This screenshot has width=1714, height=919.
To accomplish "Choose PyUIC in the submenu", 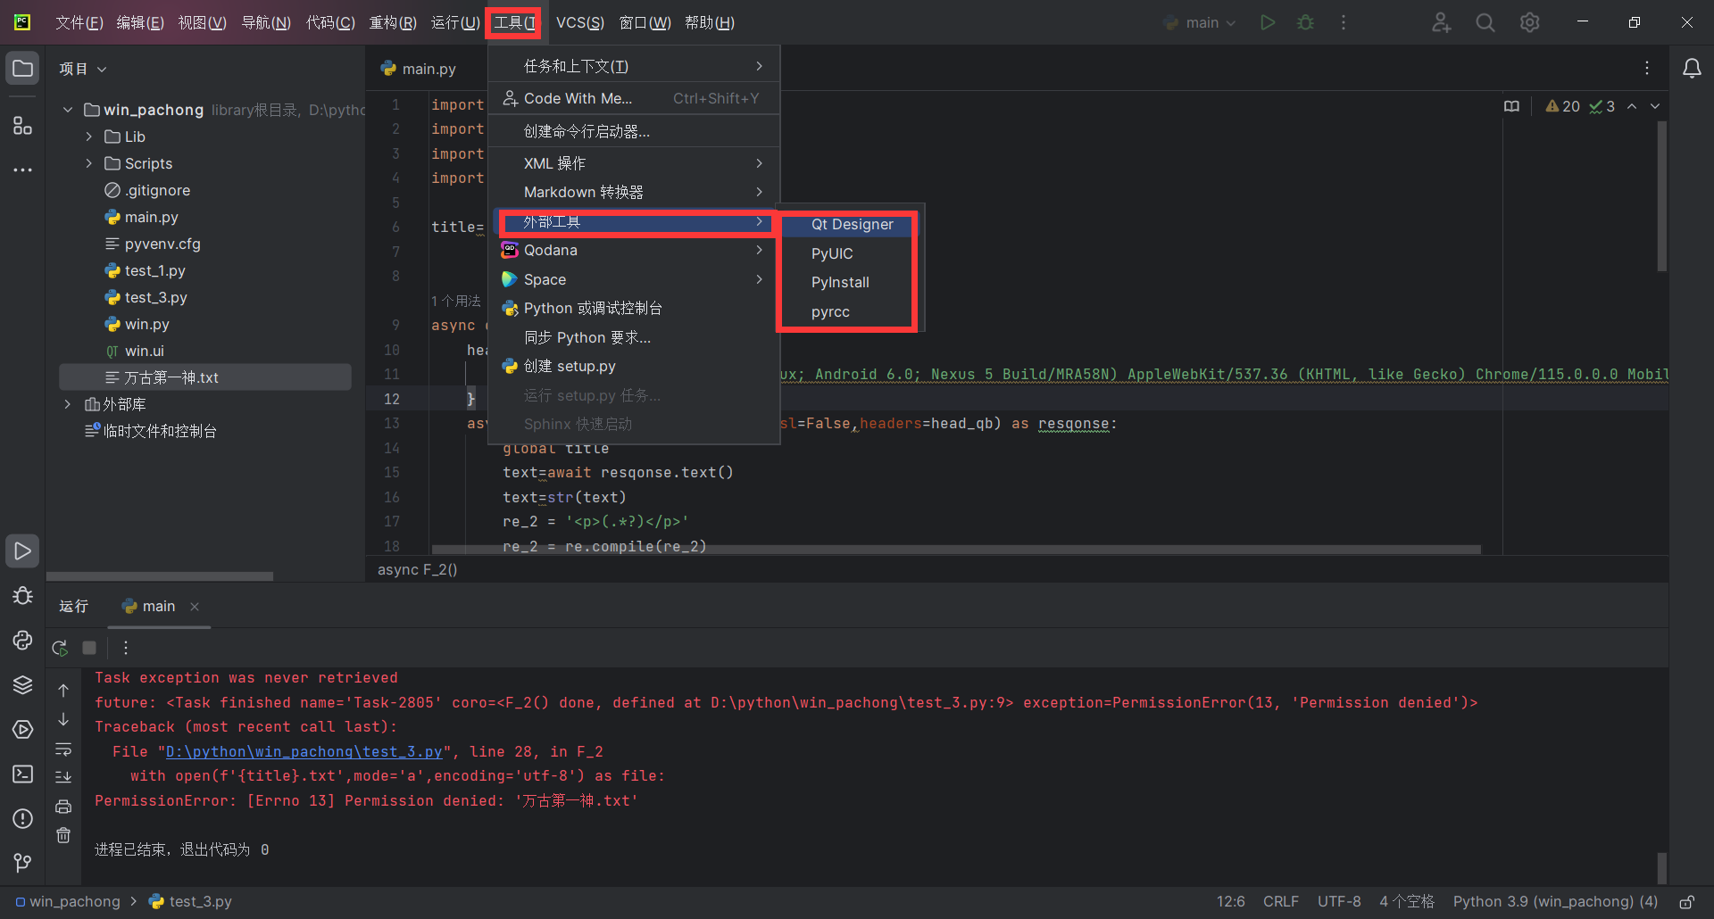I will (831, 253).
